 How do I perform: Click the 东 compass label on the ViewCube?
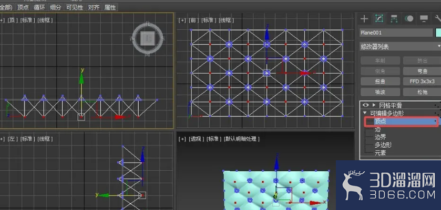[162, 39]
